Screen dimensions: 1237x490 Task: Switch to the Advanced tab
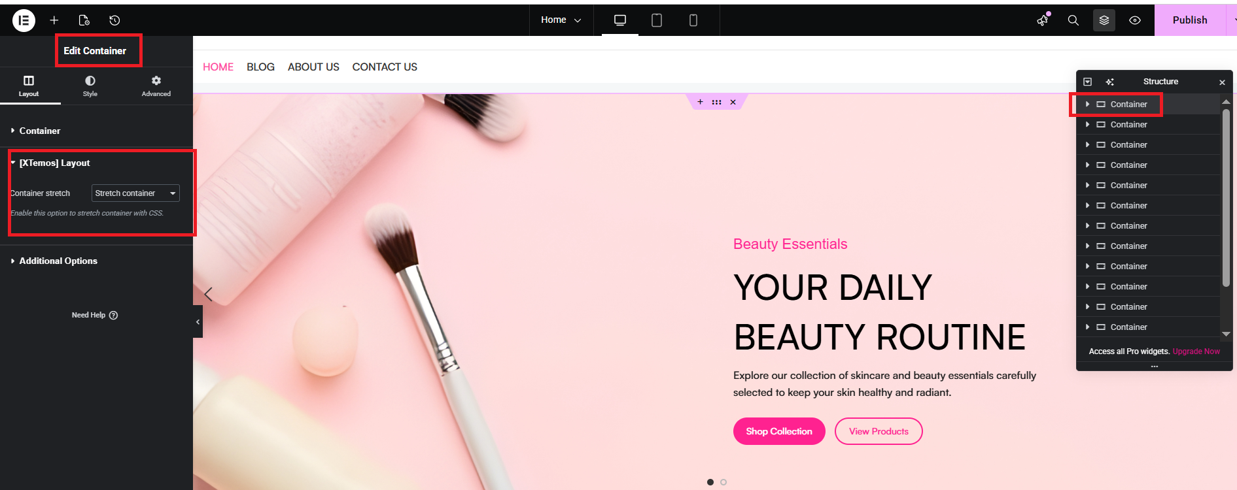156,86
